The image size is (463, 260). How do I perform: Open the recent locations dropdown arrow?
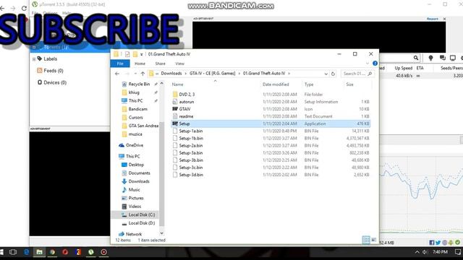[x=135, y=74]
